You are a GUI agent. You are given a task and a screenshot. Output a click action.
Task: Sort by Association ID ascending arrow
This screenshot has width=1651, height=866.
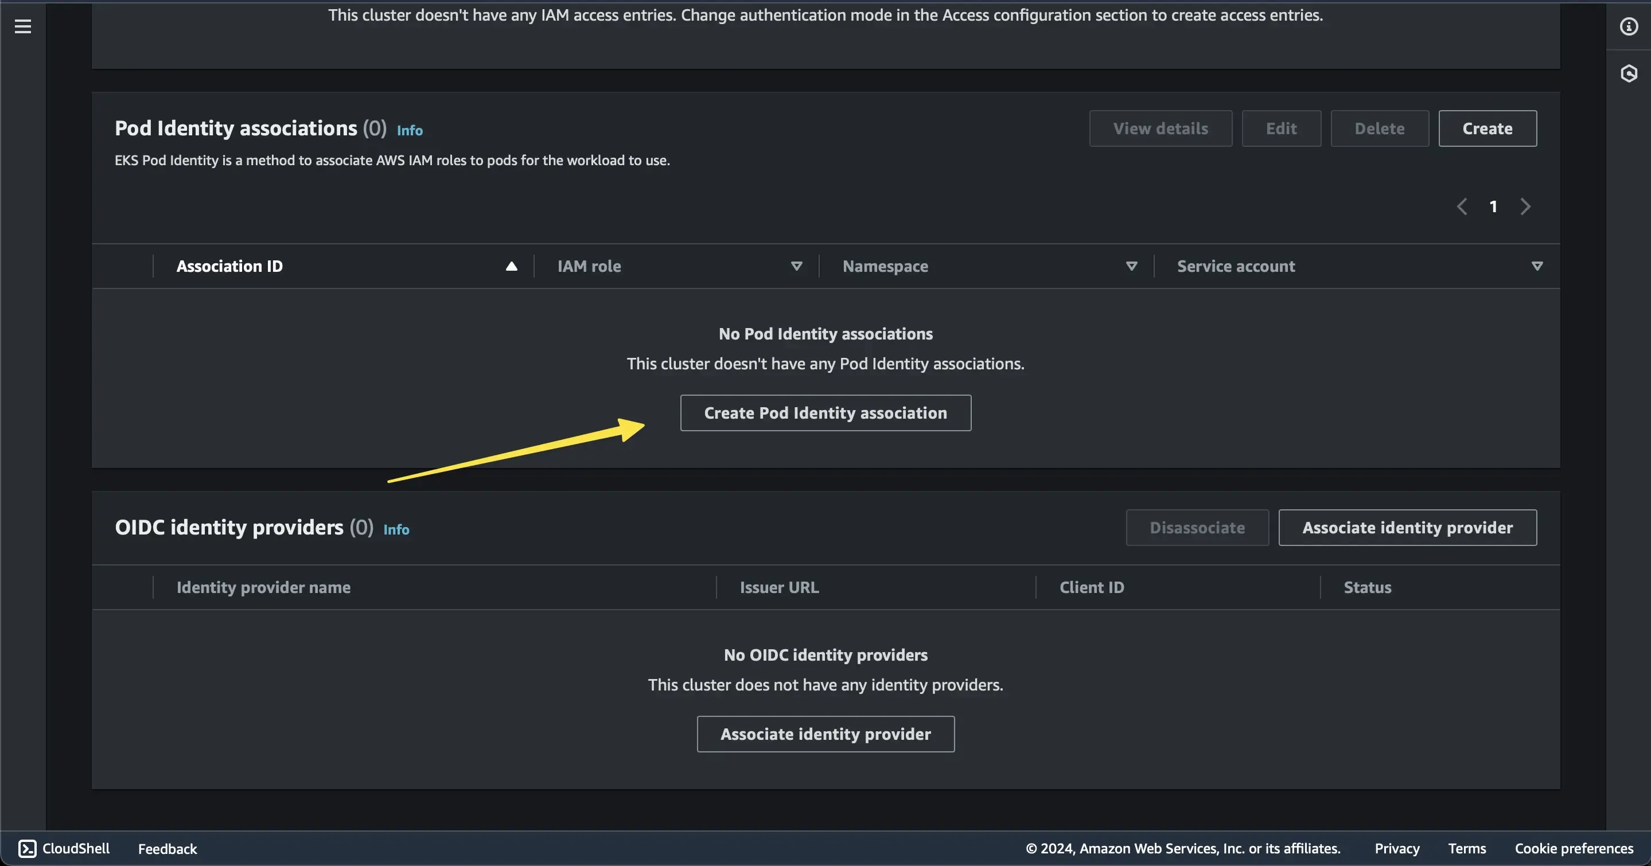tap(511, 266)
